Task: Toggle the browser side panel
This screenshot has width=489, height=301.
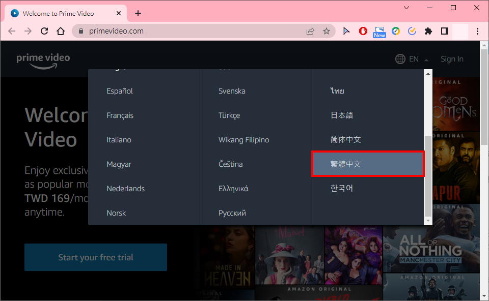Action: tap(444, 31)
